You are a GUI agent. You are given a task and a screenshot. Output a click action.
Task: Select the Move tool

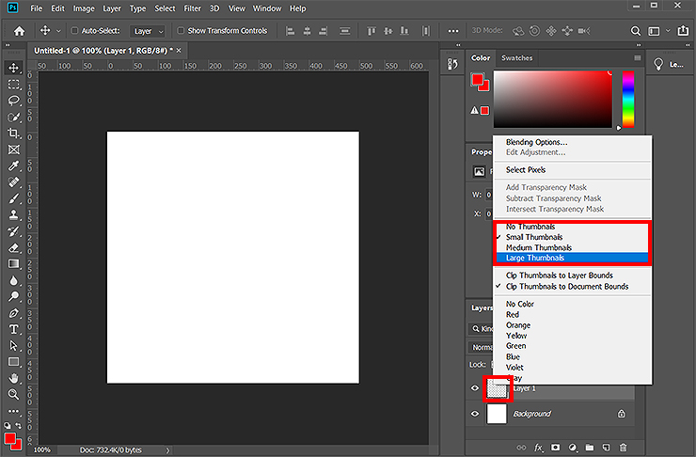pyautogui.click(x=14, y=68)
